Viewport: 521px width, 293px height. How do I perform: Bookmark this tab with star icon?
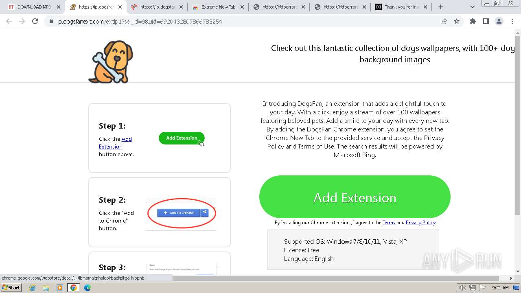pos(457,22)
